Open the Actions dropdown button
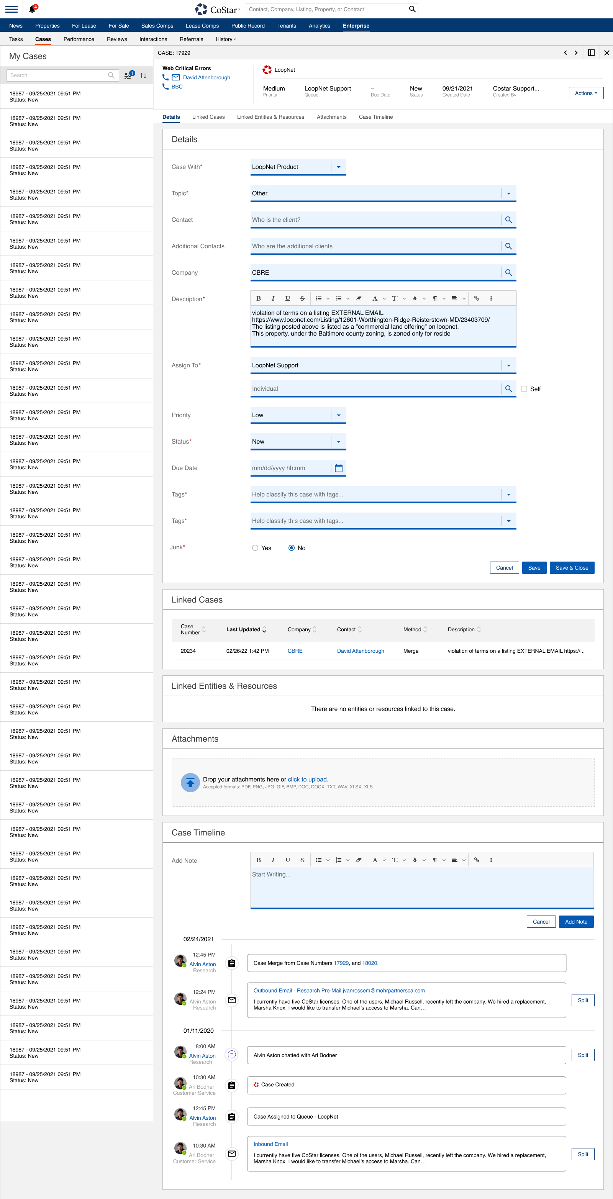The image size is (613, 1199). [x=585, y=93]
